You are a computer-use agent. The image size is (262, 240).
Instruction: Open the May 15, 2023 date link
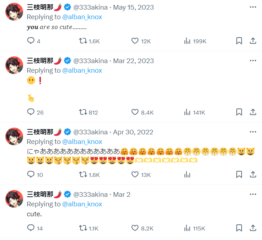pyautogui.click(x=133, y=7)
